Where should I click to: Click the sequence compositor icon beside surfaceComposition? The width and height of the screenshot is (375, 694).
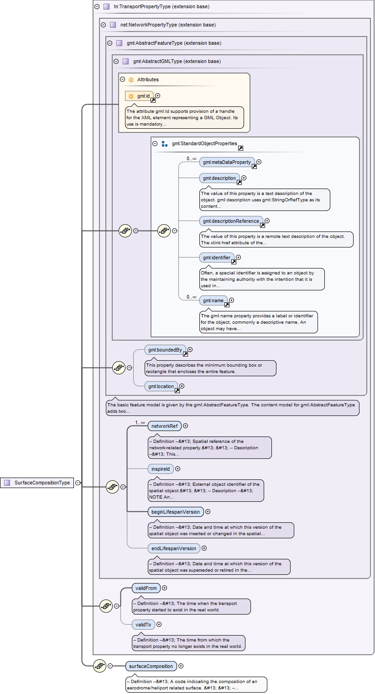[99, 666]
